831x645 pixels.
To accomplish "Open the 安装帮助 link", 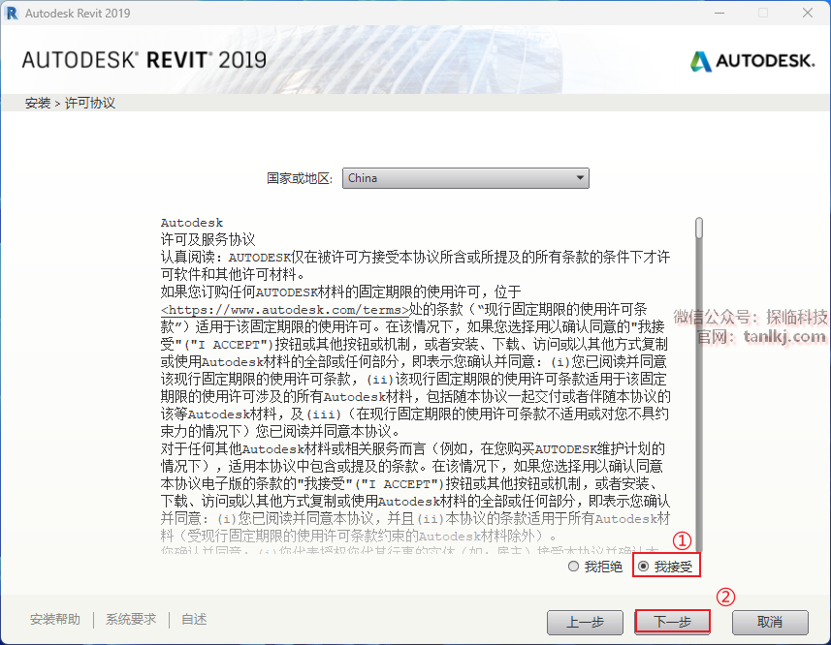I will [x=55, y=619].
